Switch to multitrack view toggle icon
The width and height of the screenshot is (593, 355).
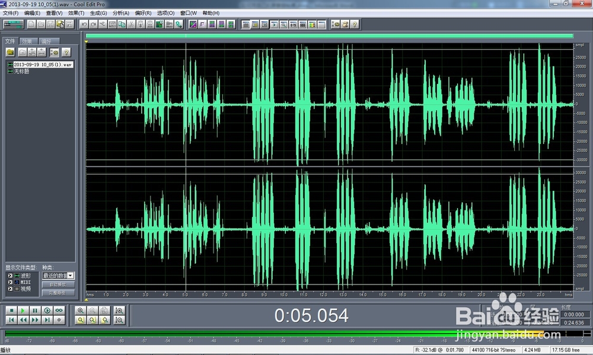(13, 24)
